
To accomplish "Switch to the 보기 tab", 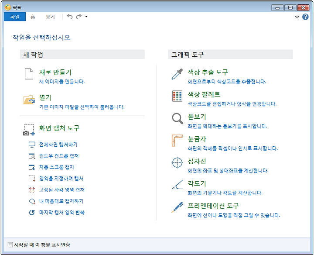I will point(50,17).
